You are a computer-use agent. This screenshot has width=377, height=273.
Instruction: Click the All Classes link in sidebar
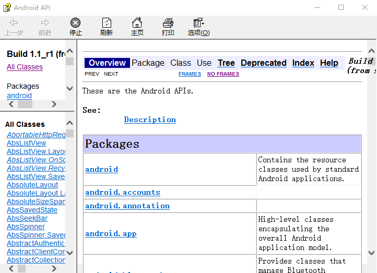point(25,67)
